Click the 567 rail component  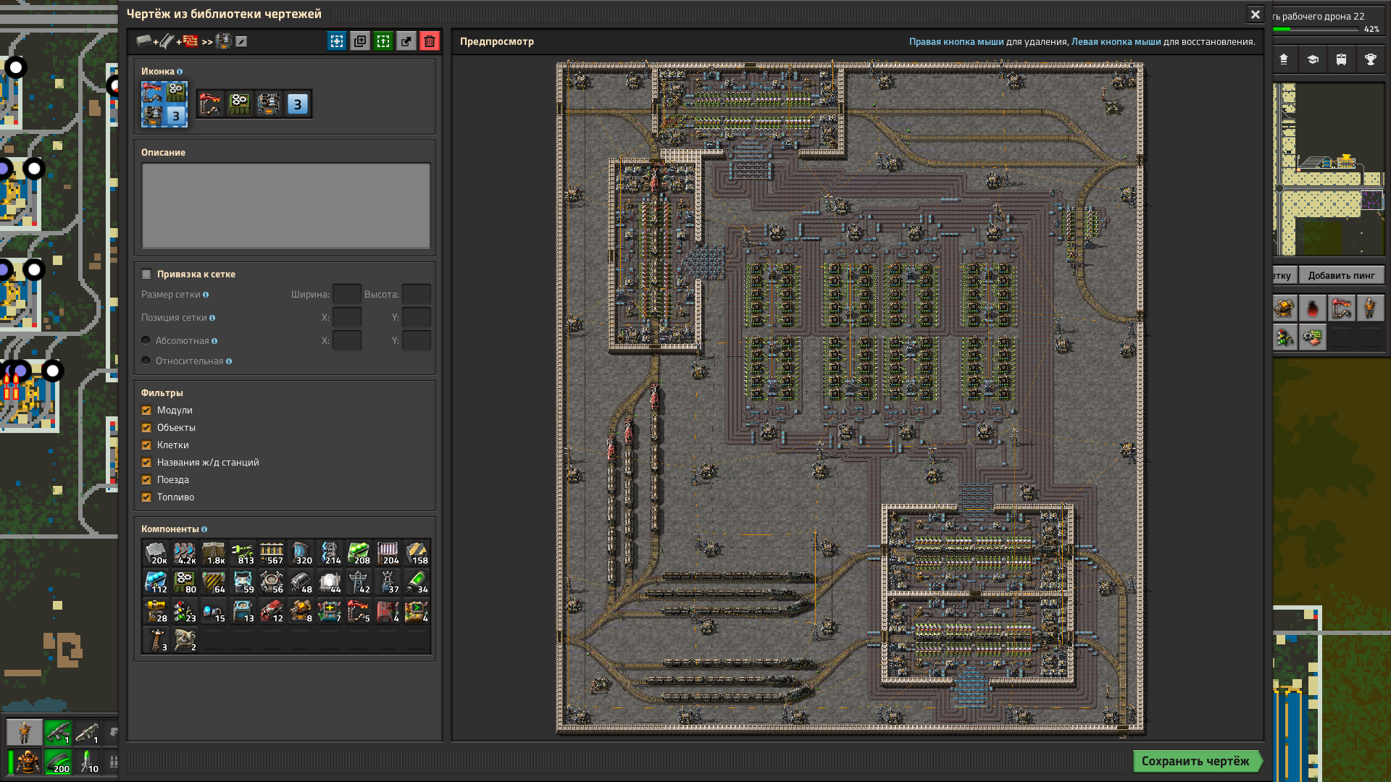pos(272,553)
